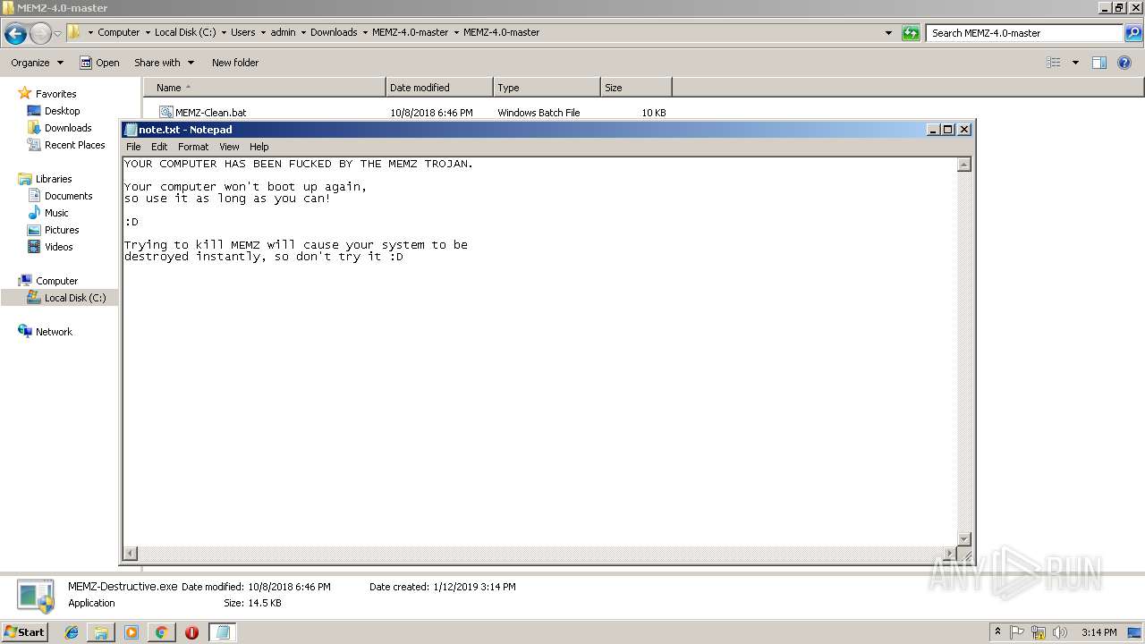Click the Start button
Viewport: 1145px width, 644px height.
(x=24, y=631)
